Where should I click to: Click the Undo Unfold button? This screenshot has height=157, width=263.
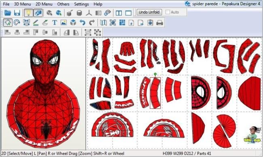tap(149, 12)
